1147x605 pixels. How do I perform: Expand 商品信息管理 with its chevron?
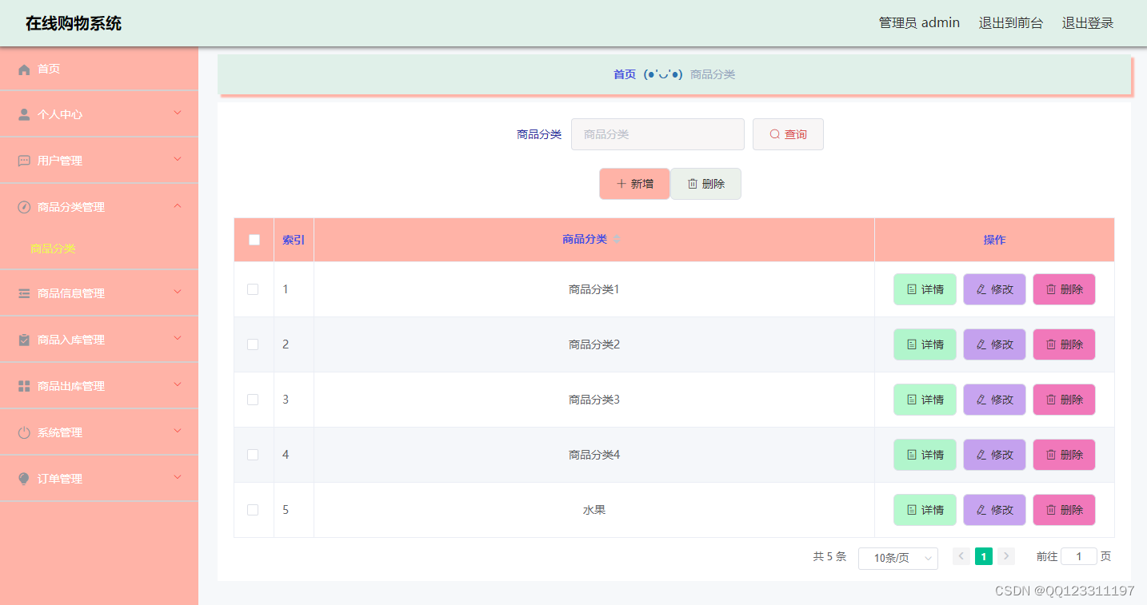point(178,292)
